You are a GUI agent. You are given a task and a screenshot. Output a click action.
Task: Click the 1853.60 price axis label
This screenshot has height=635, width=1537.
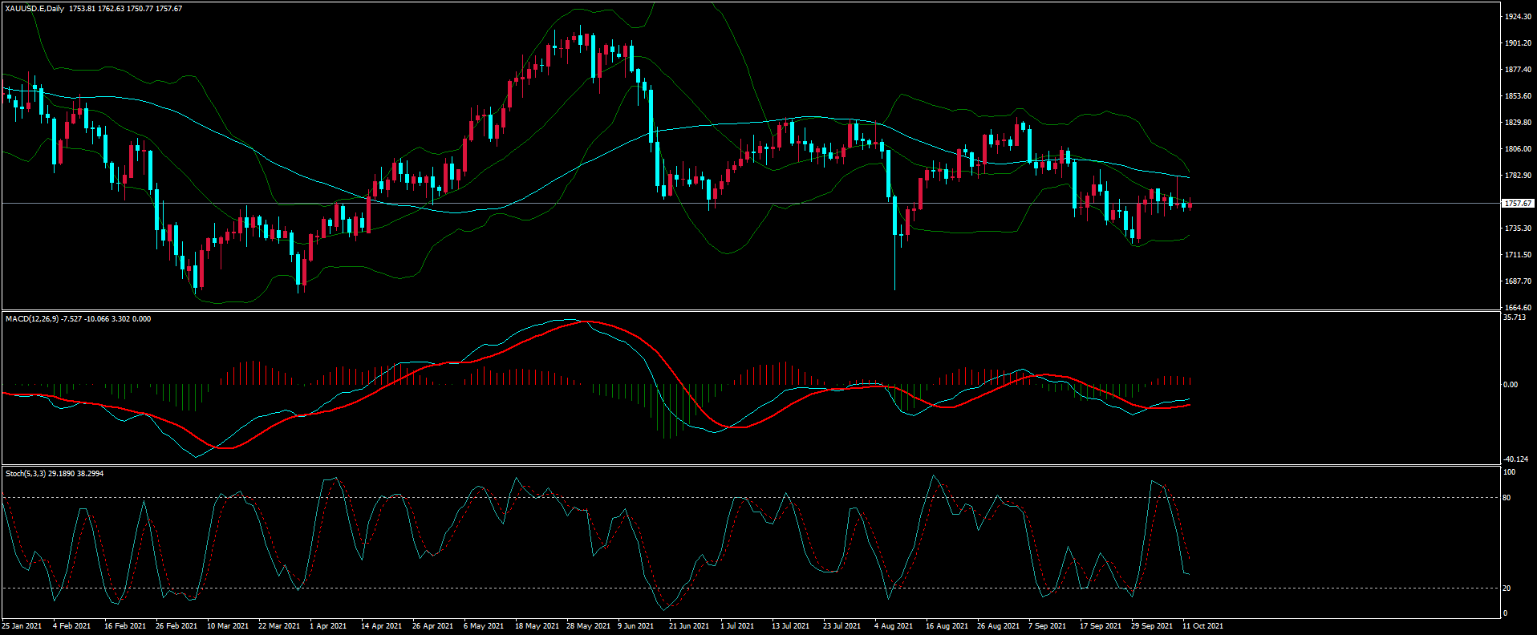(x=1518, y=96)
